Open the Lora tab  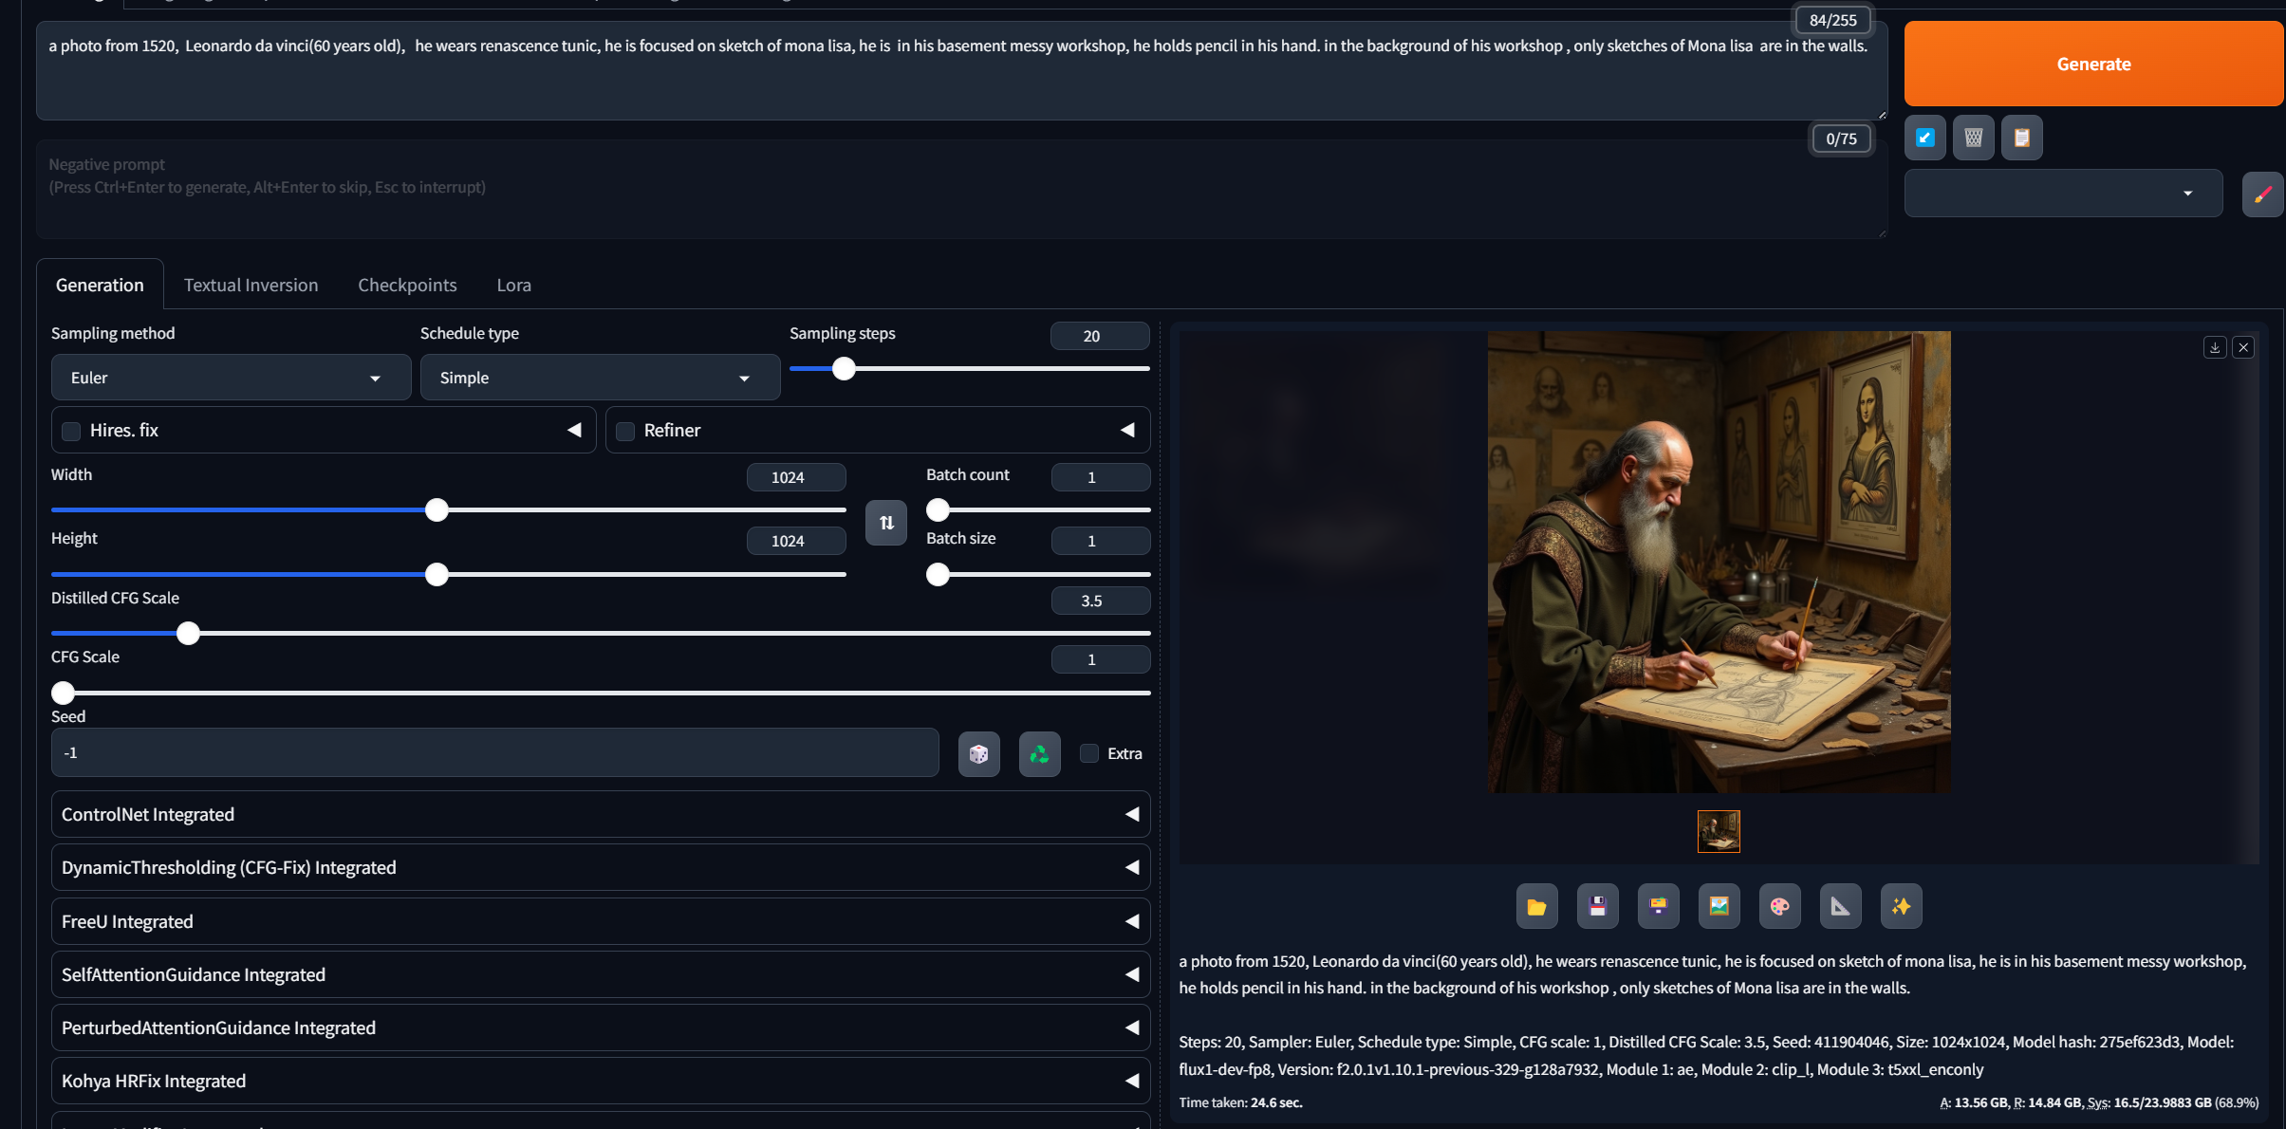(513, 286)
